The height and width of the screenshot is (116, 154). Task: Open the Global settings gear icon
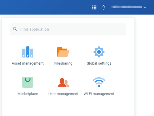tap(99, 52)
